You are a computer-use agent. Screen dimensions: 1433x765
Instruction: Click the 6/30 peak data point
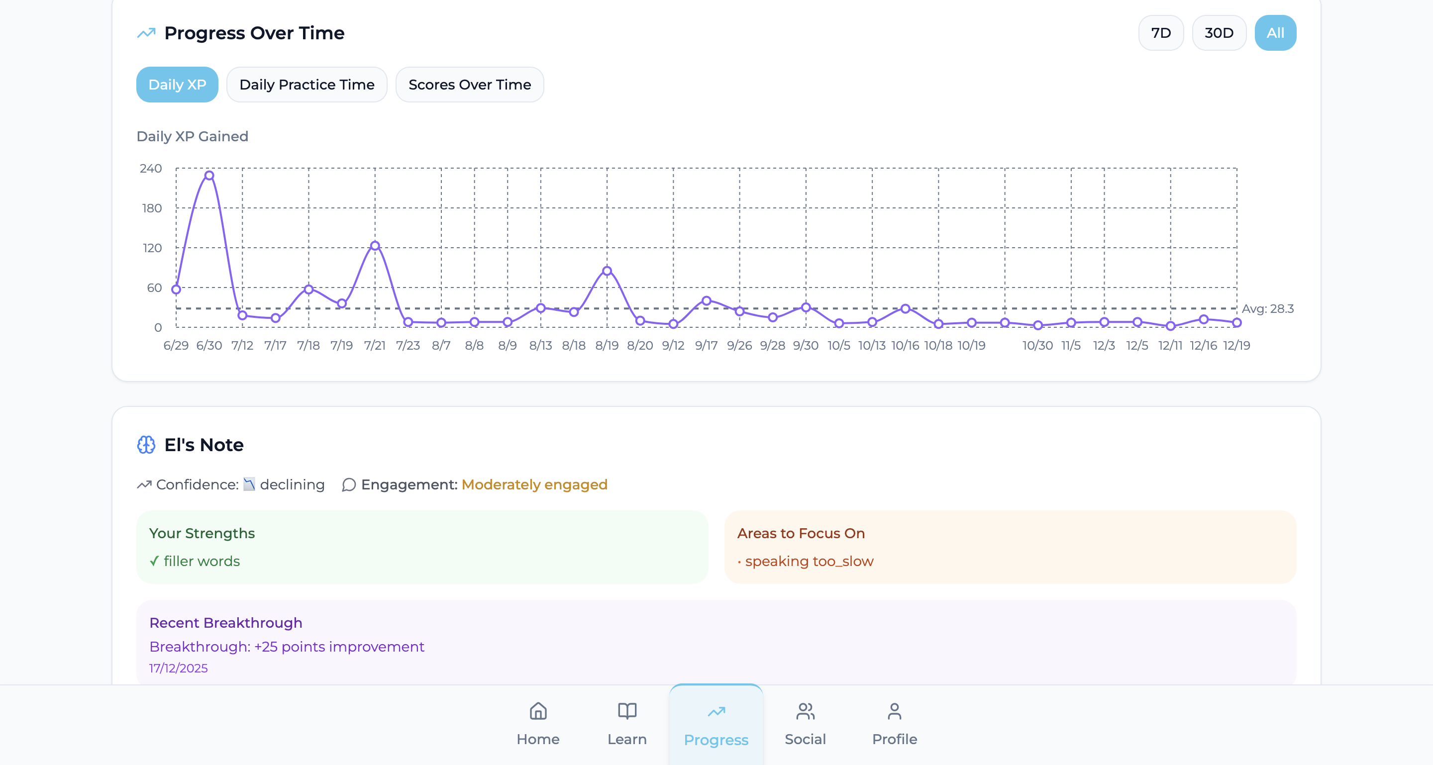click(x=209, y=176)
